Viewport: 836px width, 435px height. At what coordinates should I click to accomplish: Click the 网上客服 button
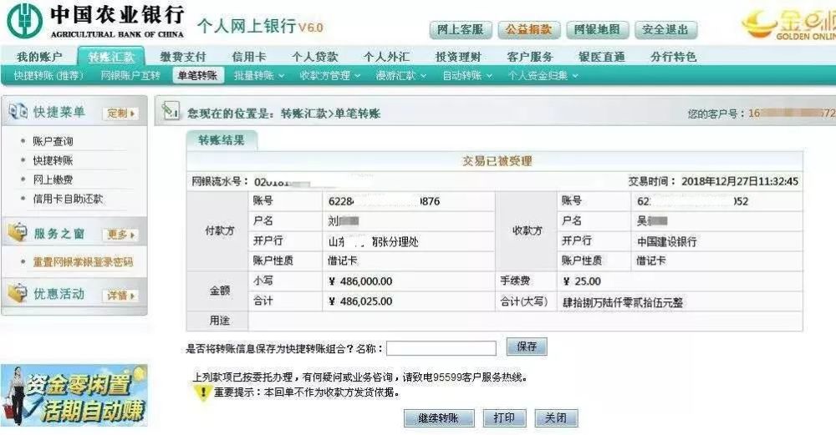point(460,30)
